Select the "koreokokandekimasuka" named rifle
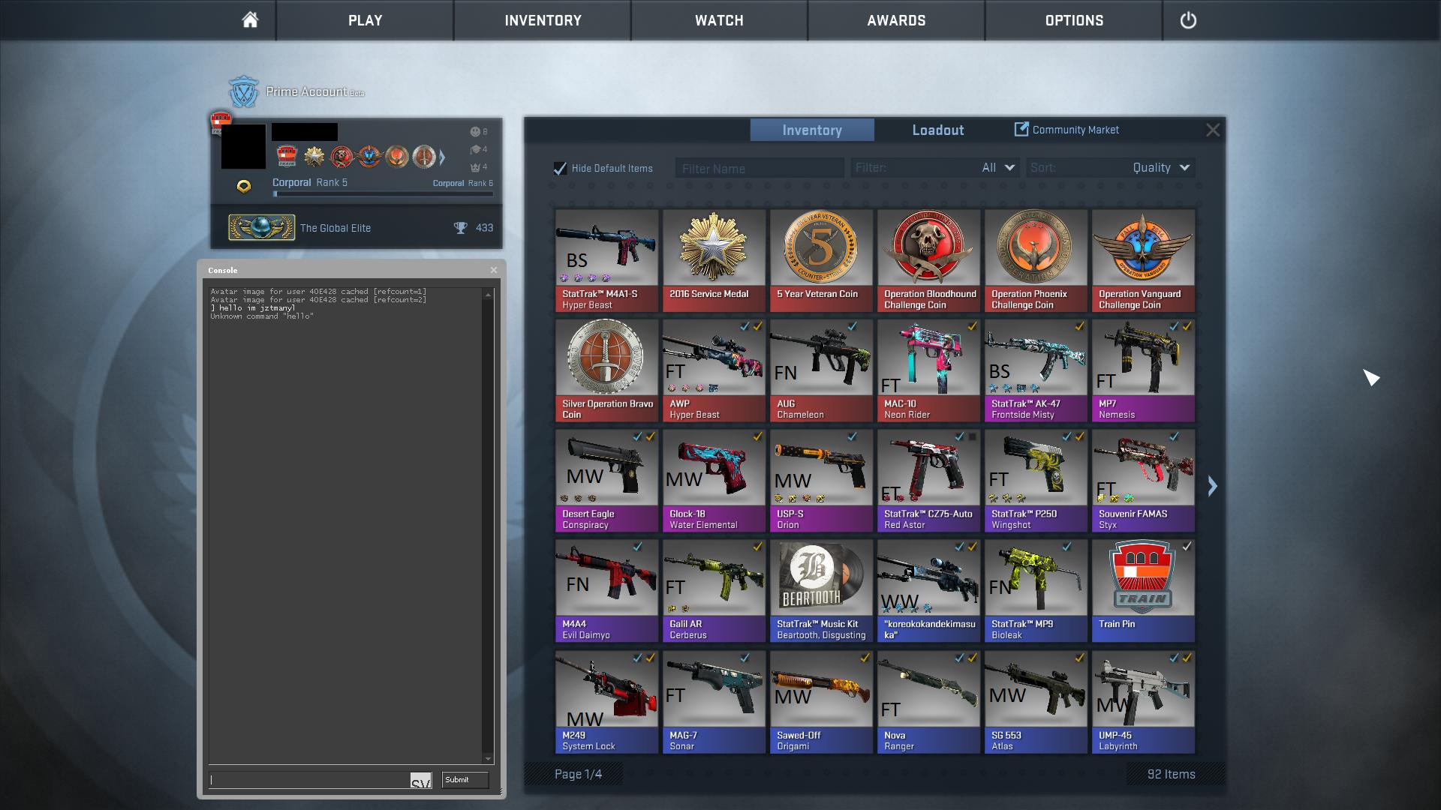 coord(928,591)
